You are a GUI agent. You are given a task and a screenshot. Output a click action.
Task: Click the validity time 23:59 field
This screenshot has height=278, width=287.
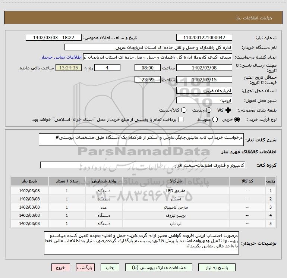coord(148,80)
